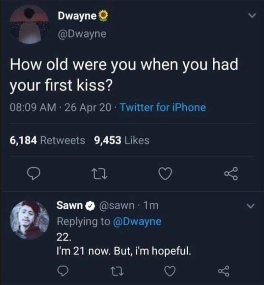Image resolution: width=264 pixels, height=285 pixels.
Task: Click the 6,184 Retweets count
Action: point(48,141)
